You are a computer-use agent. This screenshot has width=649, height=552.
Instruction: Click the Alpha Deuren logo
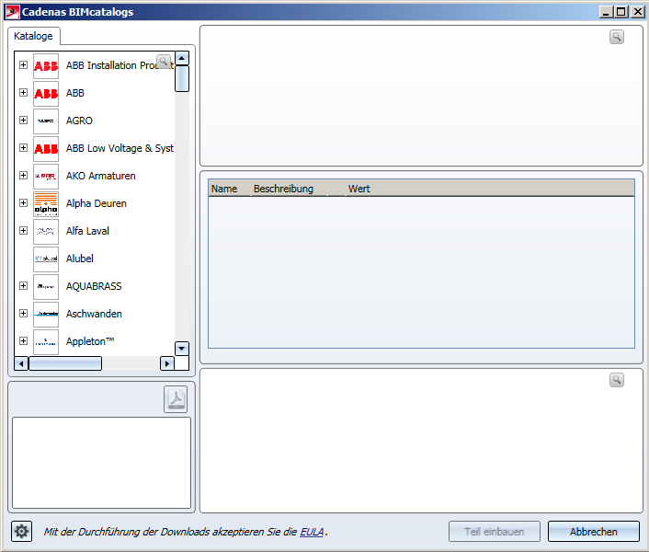pyautogui.click(x=46, y=203)
